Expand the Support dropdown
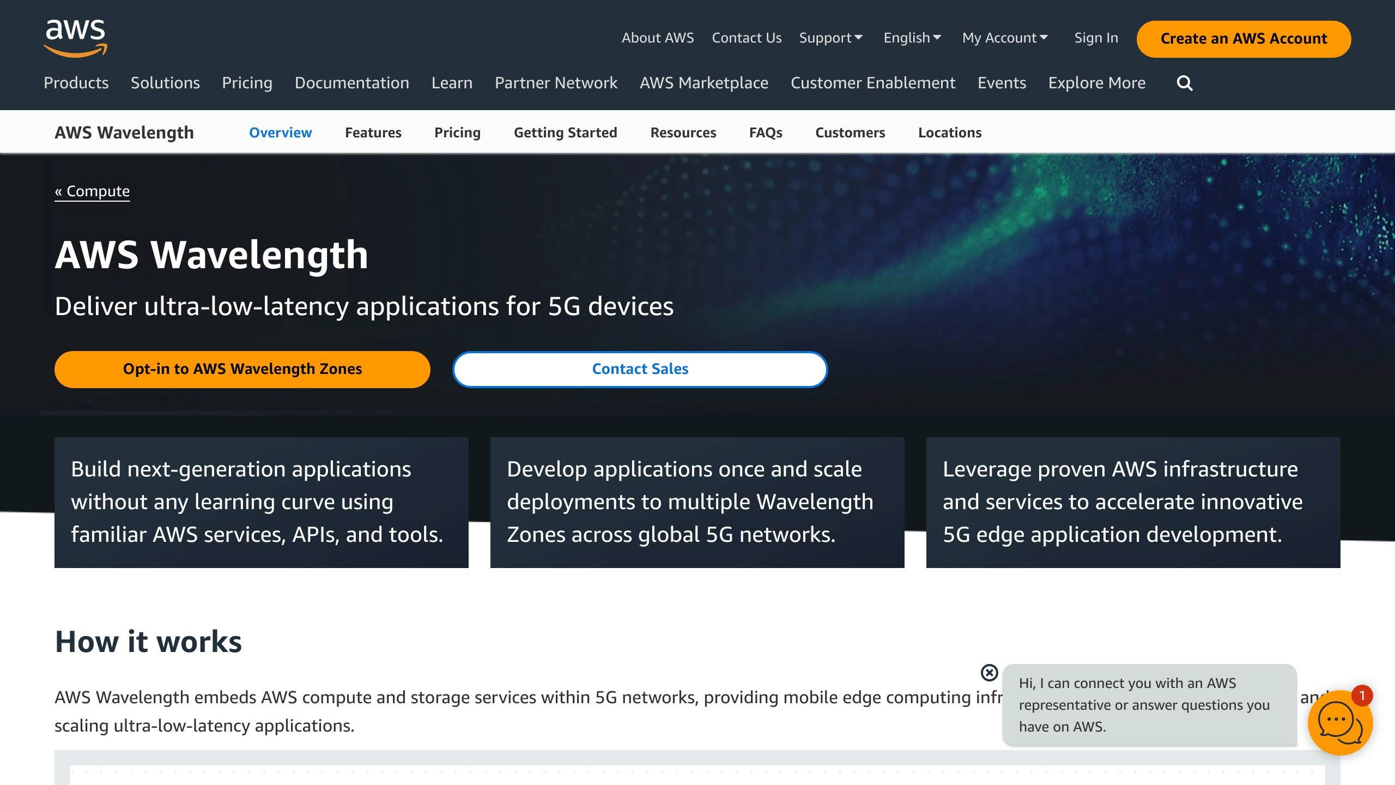This screenshot has width=1395, height=785. tap(830, 38)
